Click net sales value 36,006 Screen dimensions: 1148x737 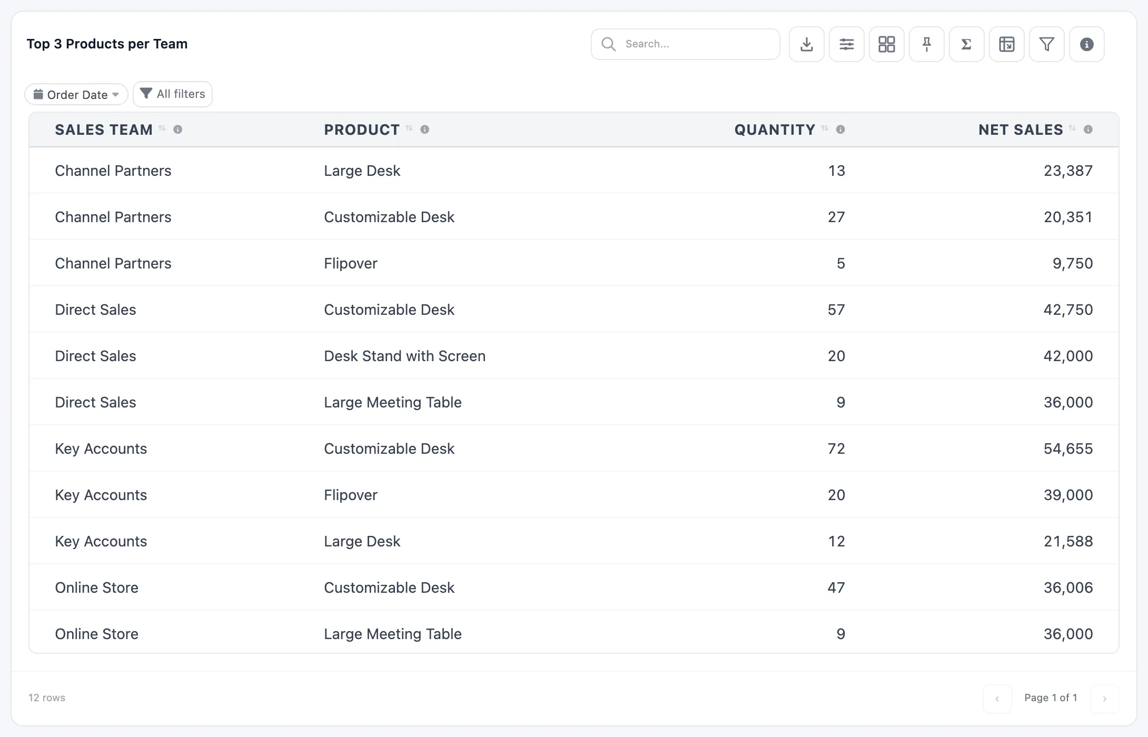(x=1068, y=587)
